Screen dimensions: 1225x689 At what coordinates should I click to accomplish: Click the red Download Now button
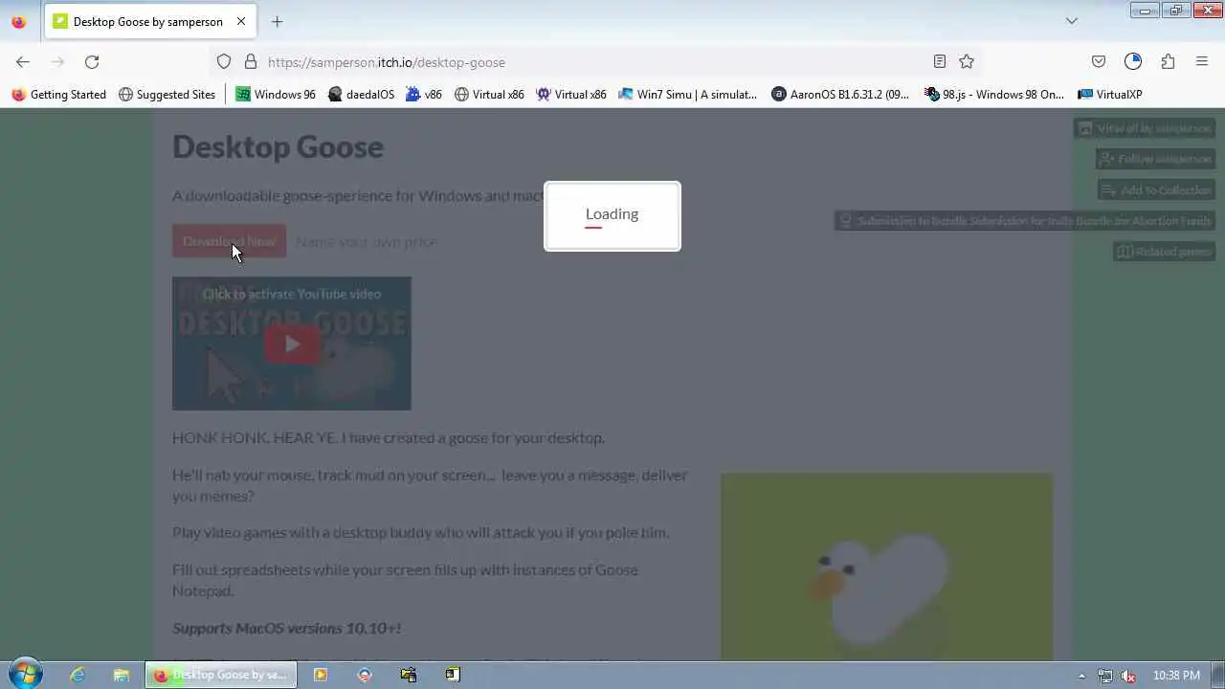point(229,241)
